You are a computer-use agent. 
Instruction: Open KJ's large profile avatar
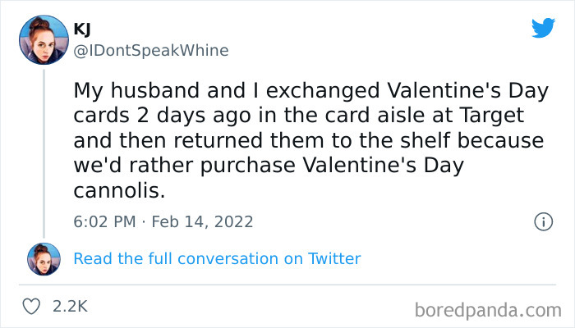pyautogui.click(x=44, y=40)
